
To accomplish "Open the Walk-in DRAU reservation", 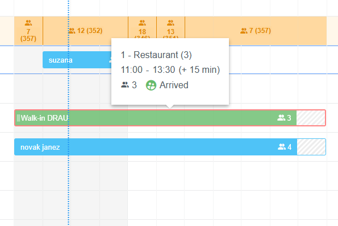I will click(156, 118).
